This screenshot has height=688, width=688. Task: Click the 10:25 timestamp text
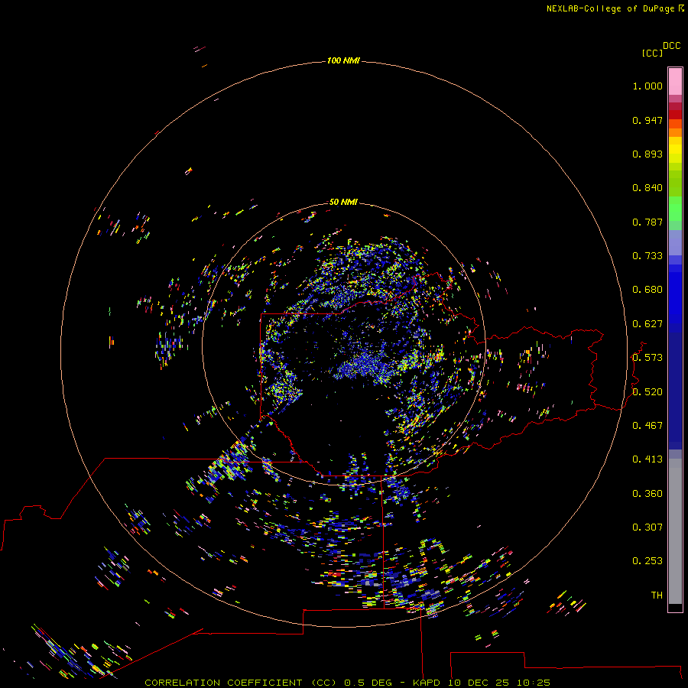[534, 683]
